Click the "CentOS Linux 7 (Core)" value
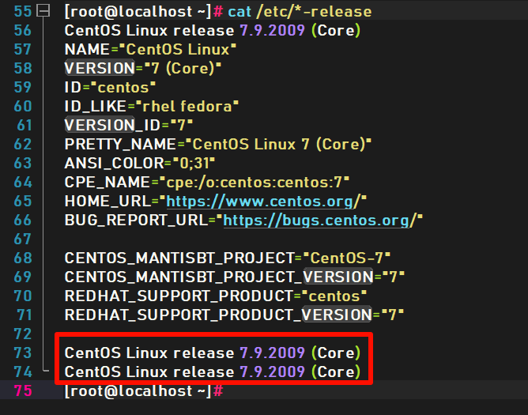 (277, 144)
